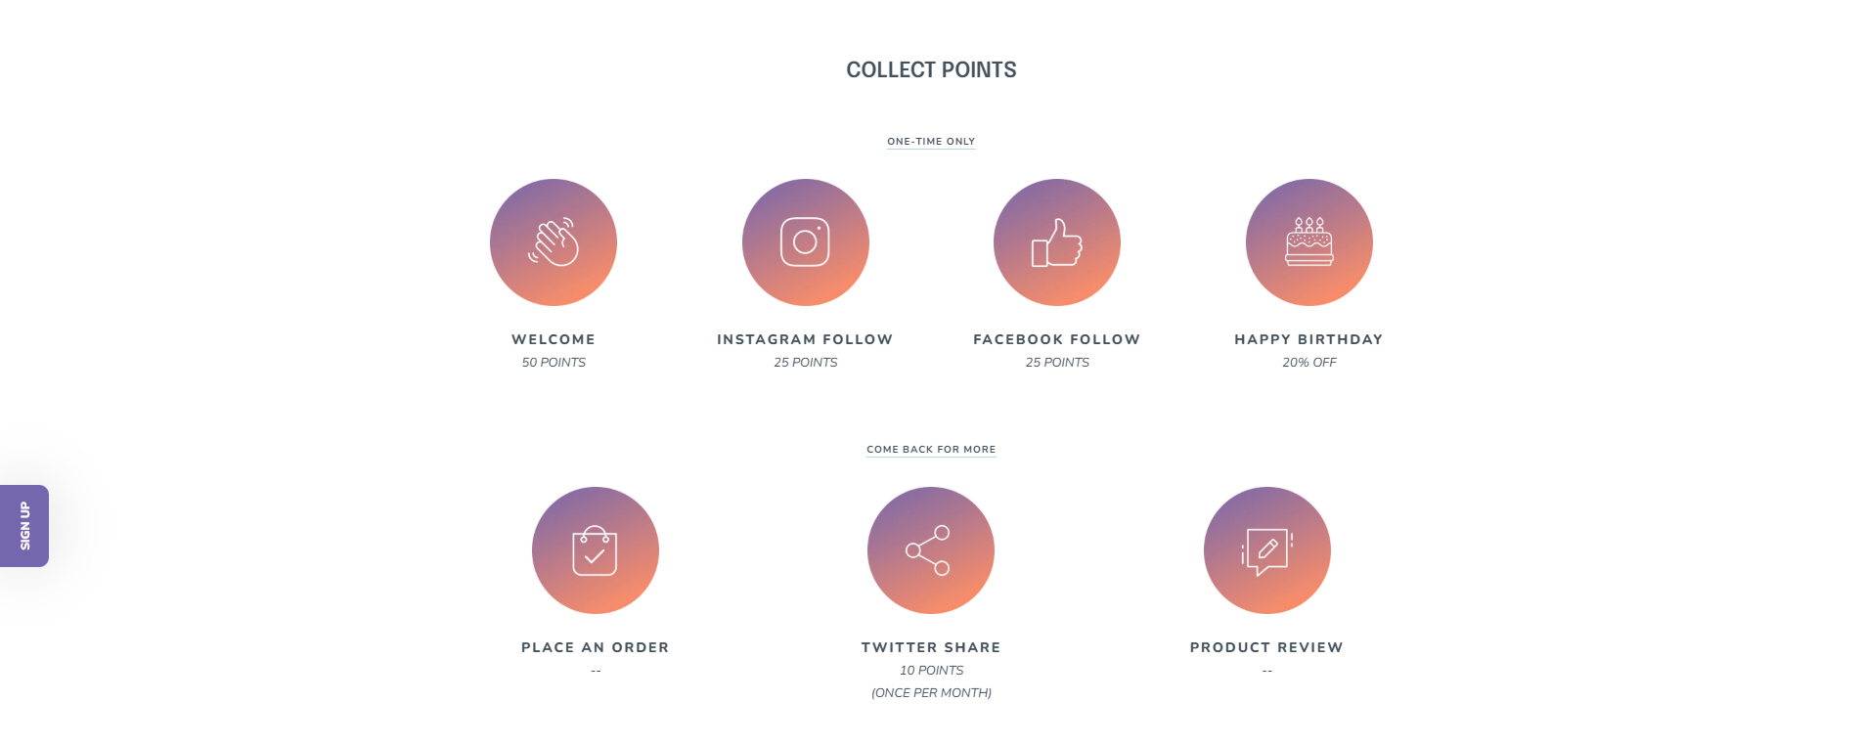
Task: Click the shopping bag order icon
Action: tap(596, 550)
